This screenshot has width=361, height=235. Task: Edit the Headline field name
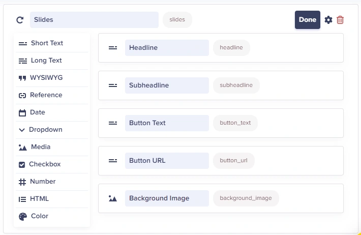pos(167,48)
